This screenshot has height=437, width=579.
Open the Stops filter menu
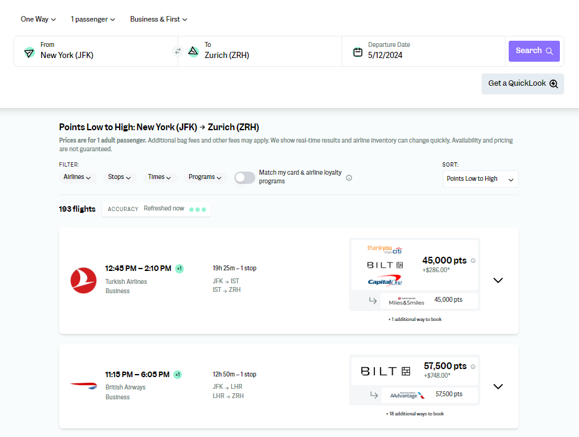(119, 177)
